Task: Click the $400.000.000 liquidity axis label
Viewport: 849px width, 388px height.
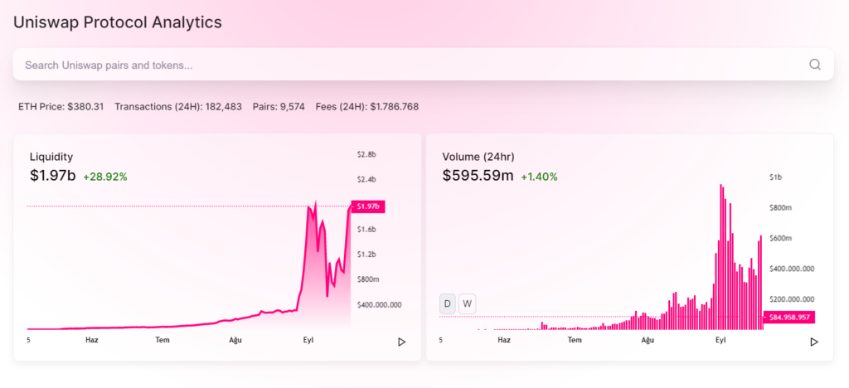Action: point(380,304)
